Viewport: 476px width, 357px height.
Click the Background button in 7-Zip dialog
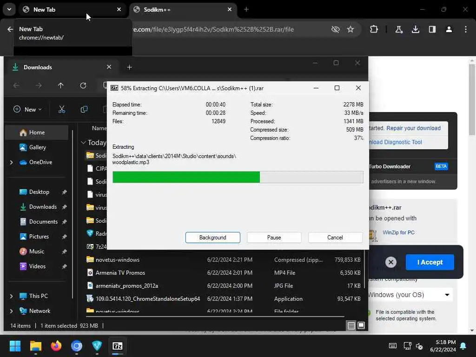pos(212,238)
